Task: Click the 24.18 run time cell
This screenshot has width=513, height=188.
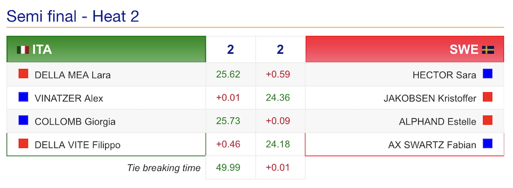Action: click(x=278, y=144)
